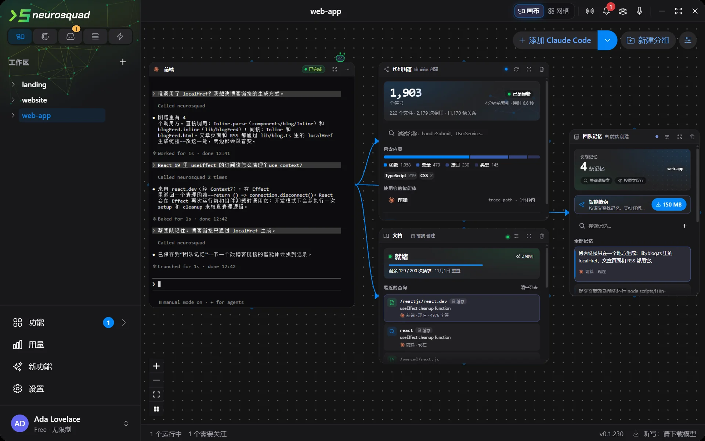Select the web-app workspace
The image size is (705, 441).
click(62, 115)
